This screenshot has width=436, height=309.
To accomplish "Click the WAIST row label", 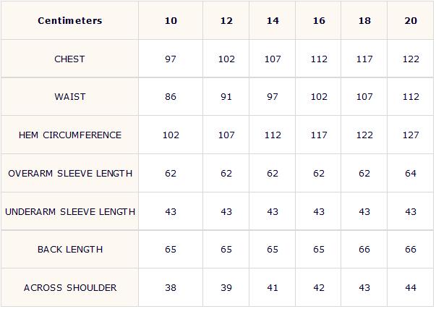I will [x=70, y=96].
